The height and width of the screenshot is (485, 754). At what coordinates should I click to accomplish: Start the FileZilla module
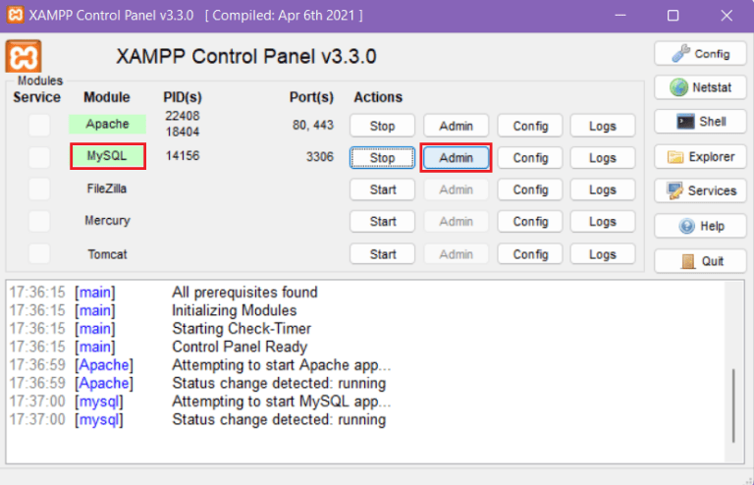click(x=383, y=189)
